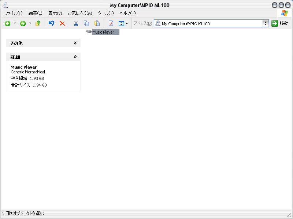Click the window title bar device icon
Screen dimensions: 293x219
click(x=5, y=5)
